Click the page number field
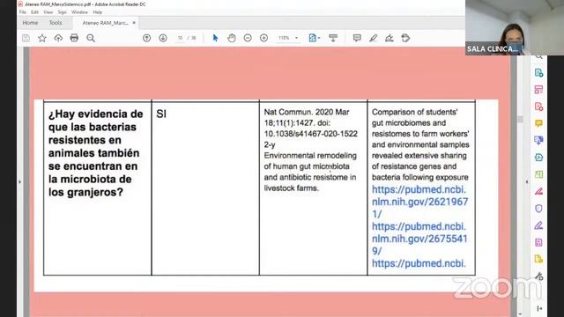The image size is (564, 317). point(180,38)
